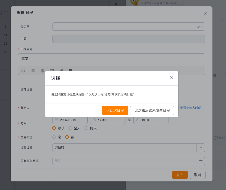Choose 此次和后续未发生日程 option
This screenshot has width=226, height=190.
coord(152,111)
